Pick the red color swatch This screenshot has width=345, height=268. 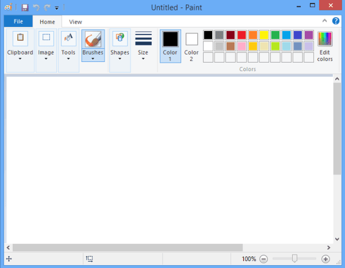[241, 35]
